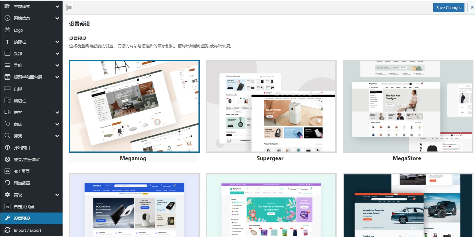Click the collapse panel icon near Save Changes
The height and width of the screenshot is (237, 475).
pyautogui.click(x=69, y=7)
